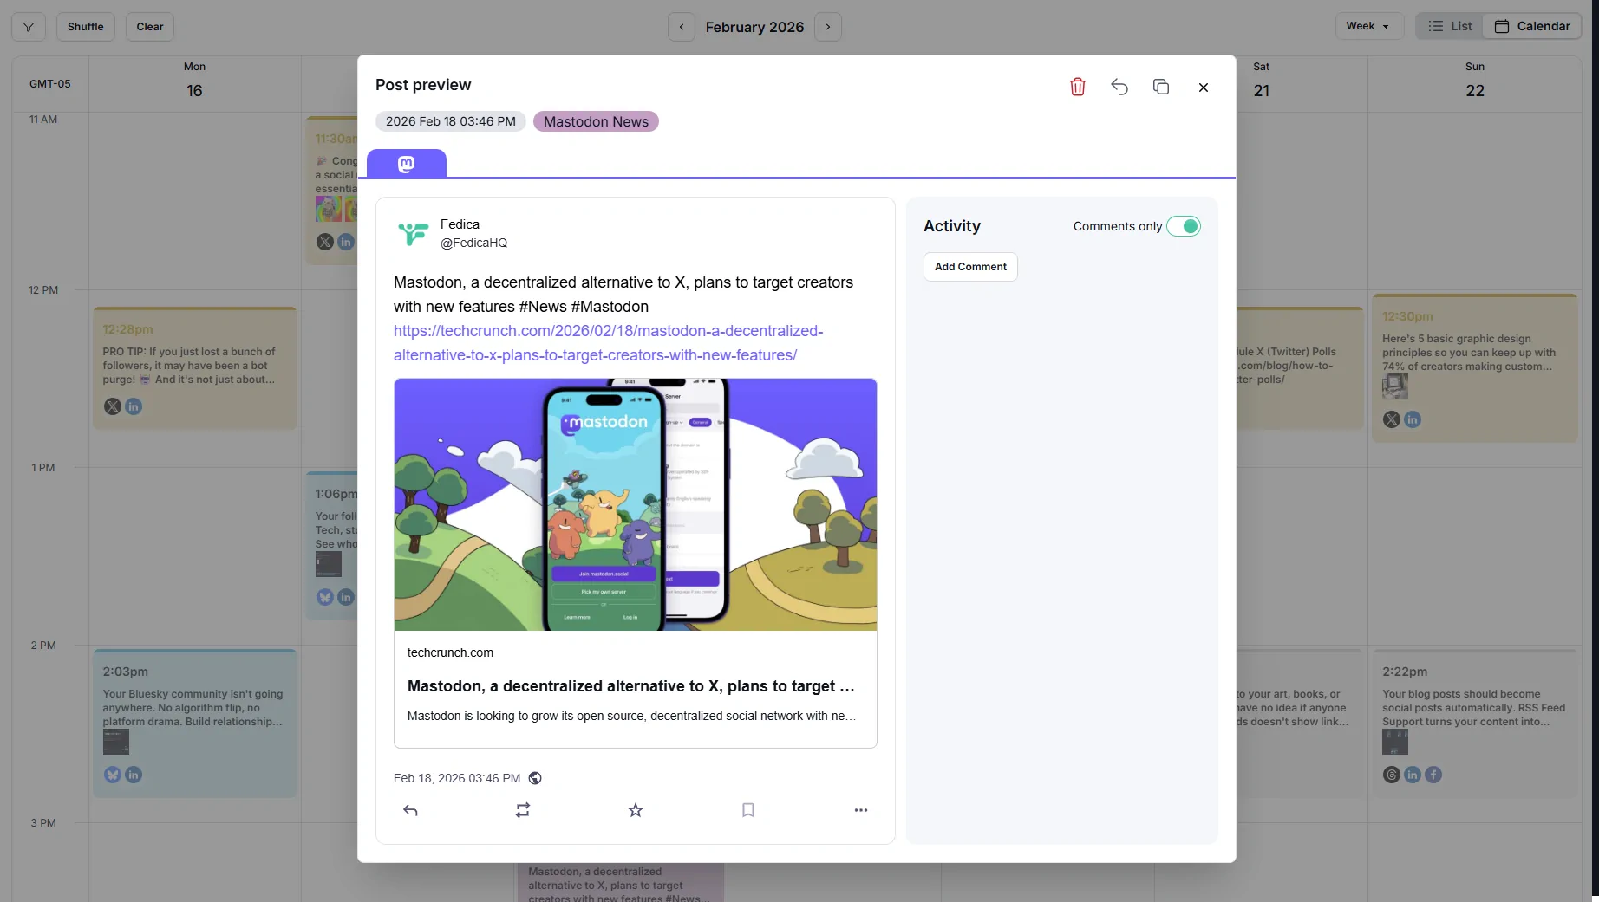This screenshot has width=1599, height=902.
Task: Click the bookmark icon under the post
Action: point(748,810)
